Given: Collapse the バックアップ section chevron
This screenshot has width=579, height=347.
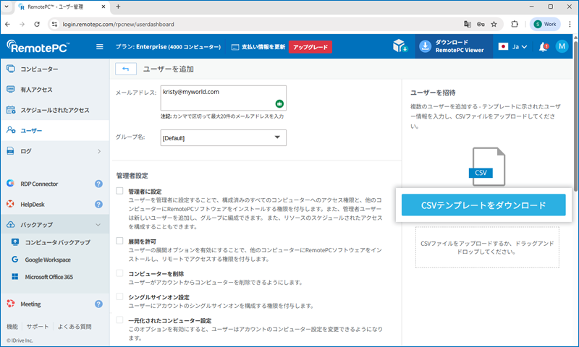Looking at the screenshot, I should (98, 225).
